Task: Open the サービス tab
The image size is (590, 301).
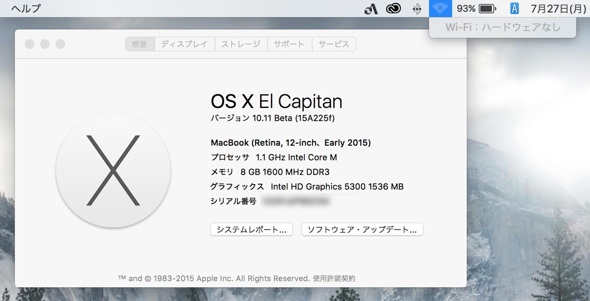Action: (334, 44)
